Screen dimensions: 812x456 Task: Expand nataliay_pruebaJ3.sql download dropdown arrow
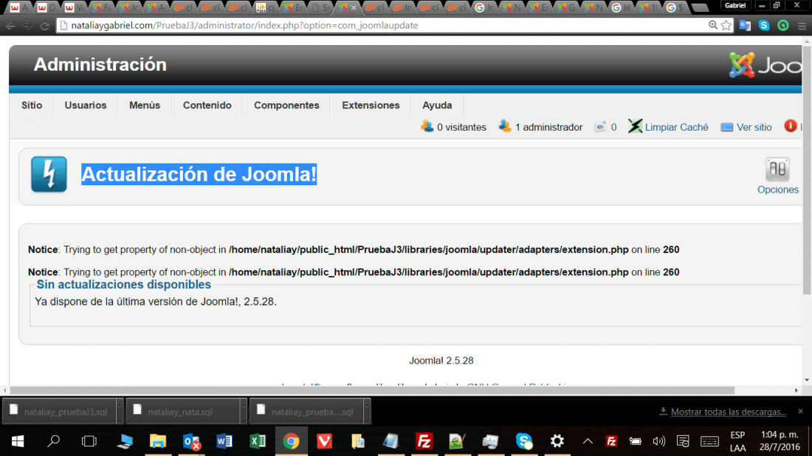point(120,412)
